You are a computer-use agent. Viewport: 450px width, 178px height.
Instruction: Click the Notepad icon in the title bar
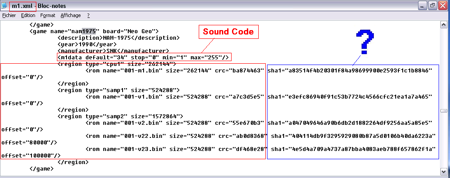click(5, 6)
